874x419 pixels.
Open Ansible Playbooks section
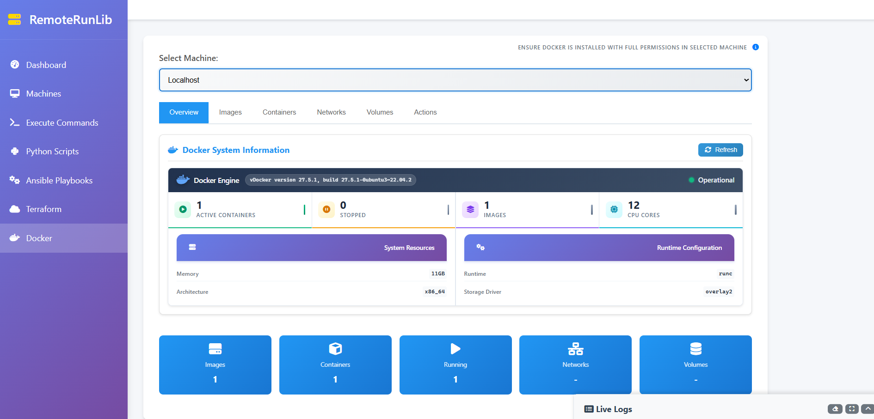(64, 180)
